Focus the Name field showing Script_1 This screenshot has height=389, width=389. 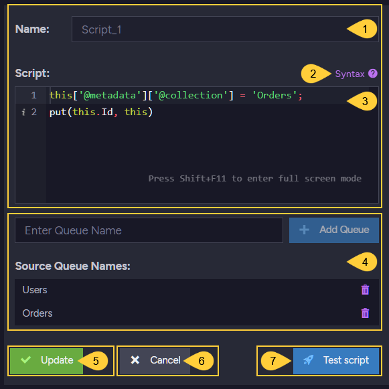click(x=225, y=29)
